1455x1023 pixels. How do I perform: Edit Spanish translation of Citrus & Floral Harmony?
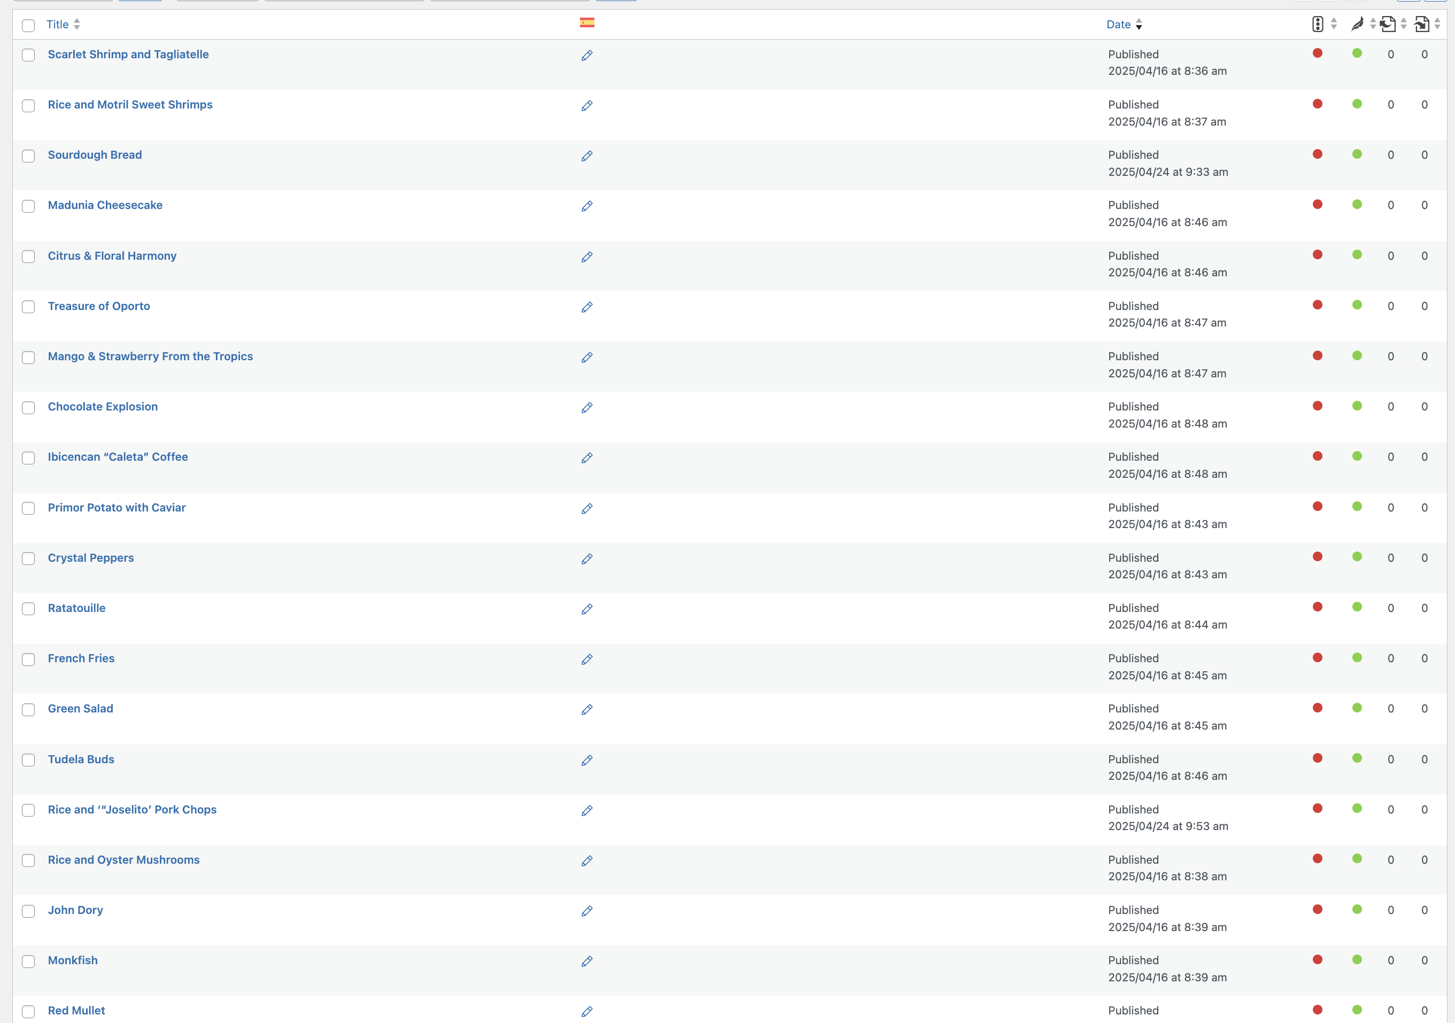pyautogui.click(x=587, y=257)
